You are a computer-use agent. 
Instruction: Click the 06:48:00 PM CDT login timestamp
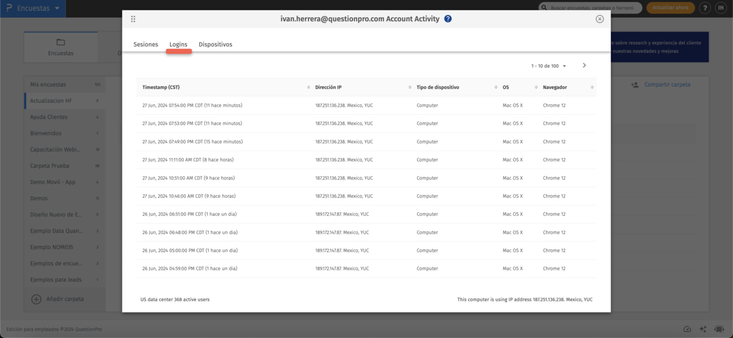pos(189,232)
